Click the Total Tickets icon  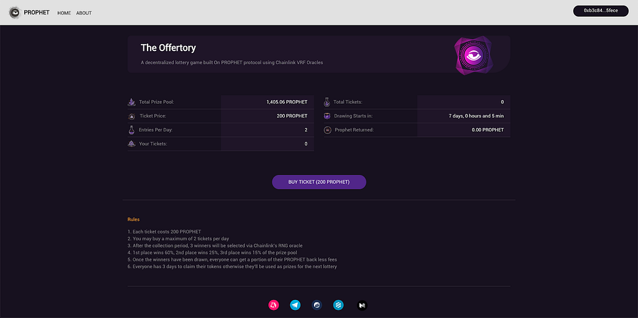click(326, 102)
